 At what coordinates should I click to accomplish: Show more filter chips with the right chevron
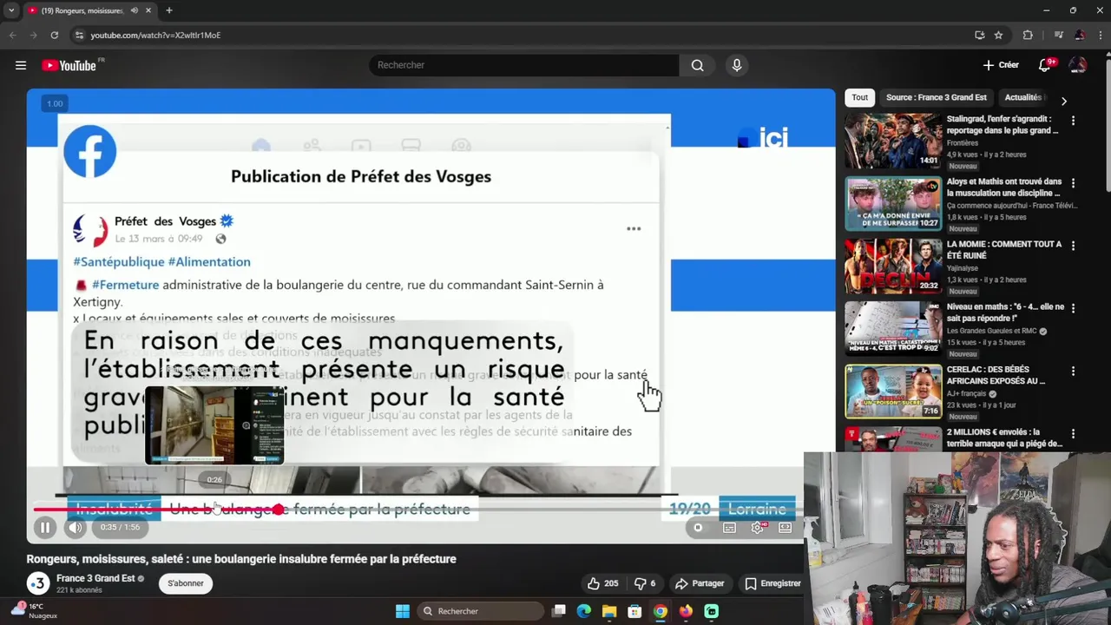point(1064,101)
